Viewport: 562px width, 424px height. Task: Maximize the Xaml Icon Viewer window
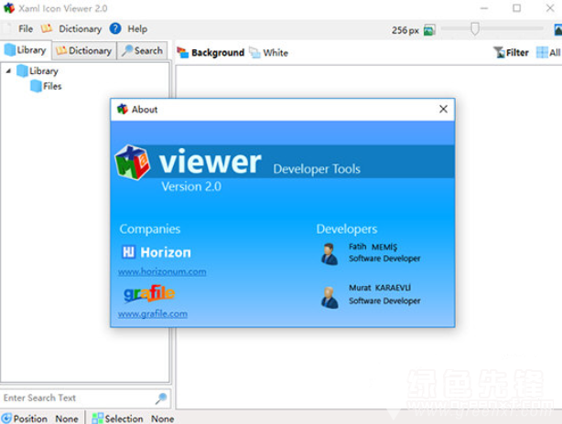(516, 8)
